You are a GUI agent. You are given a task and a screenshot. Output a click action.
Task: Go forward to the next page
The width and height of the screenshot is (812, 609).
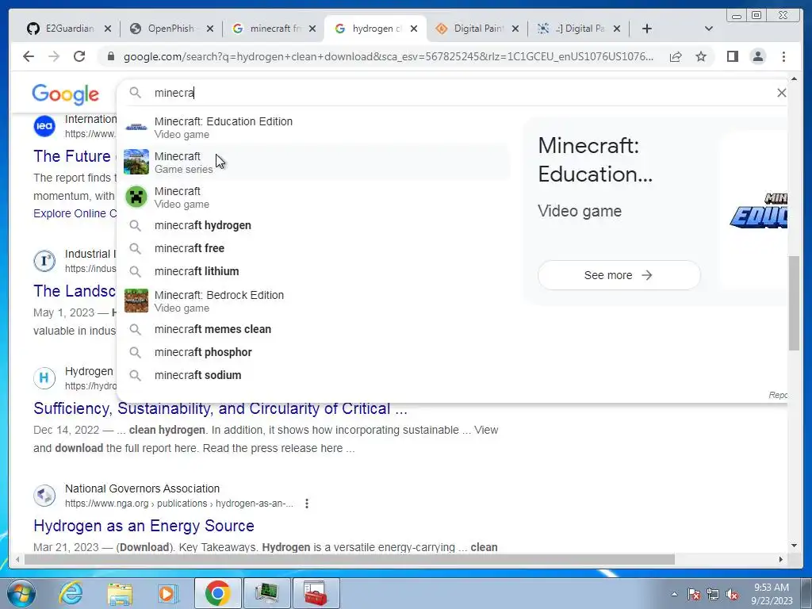coord(54,56)
